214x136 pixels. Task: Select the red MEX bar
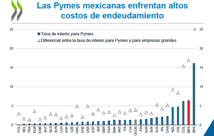point(189,113)
